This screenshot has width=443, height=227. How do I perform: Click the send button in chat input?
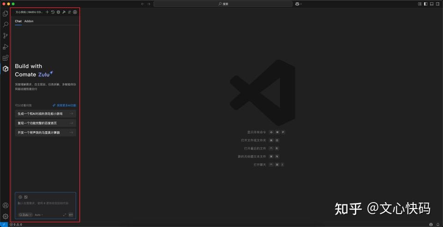tap(71, 215)
